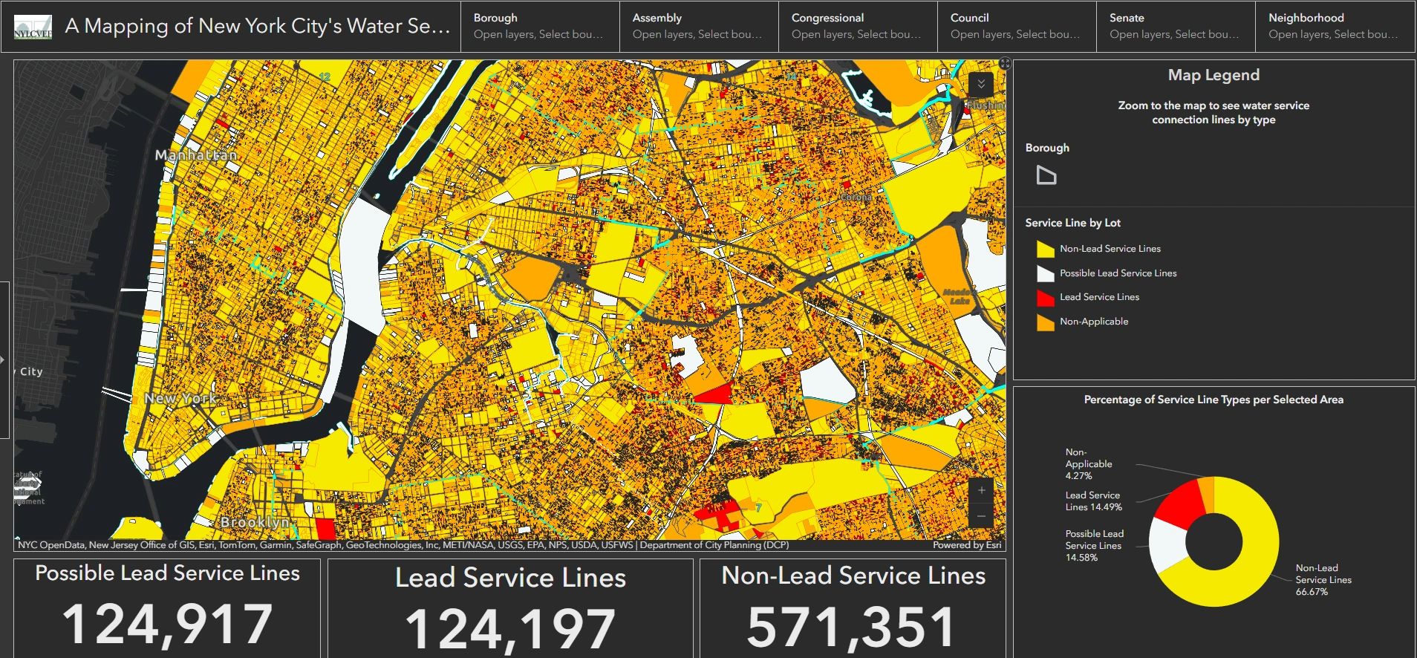The width and height of the screenshot is (1417, 658).
Task: Zoom in on the map
Action: [x=981, y=490]
